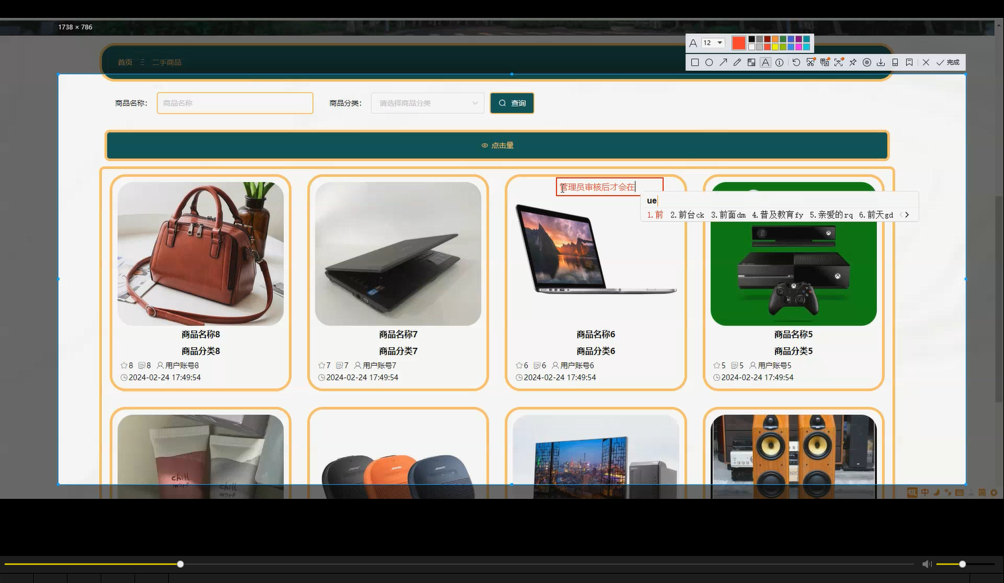Viewport: 1004px width, 583px height.
Task: Pick the black color swatch
Action: [752, 40]
